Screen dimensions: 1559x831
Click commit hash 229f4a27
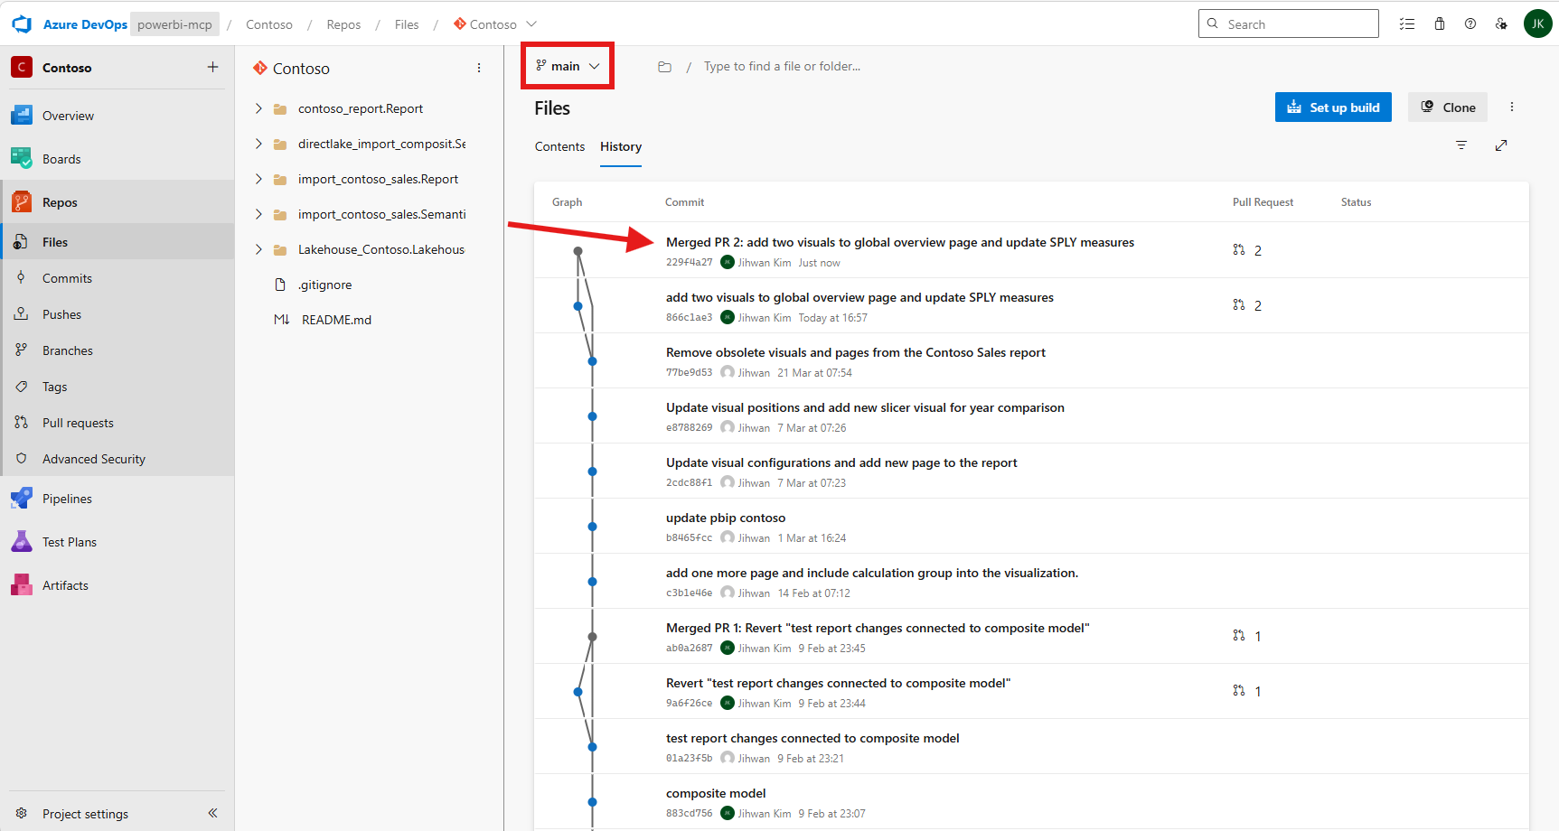tap(690, 263)
